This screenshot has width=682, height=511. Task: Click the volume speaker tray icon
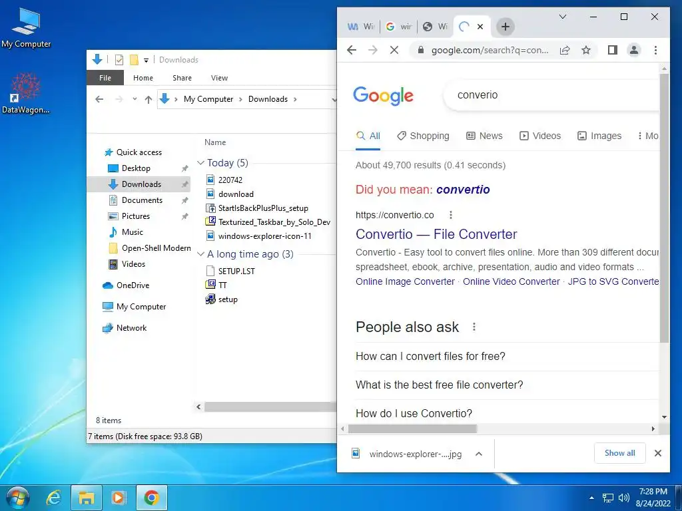623,498
